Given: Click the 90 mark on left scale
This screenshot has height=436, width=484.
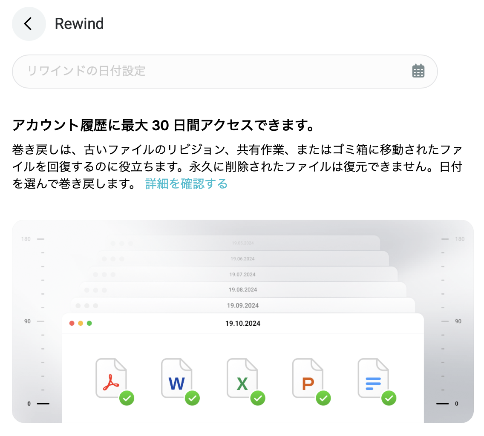Looking at the screenshot, I should (x=27, y=321).
